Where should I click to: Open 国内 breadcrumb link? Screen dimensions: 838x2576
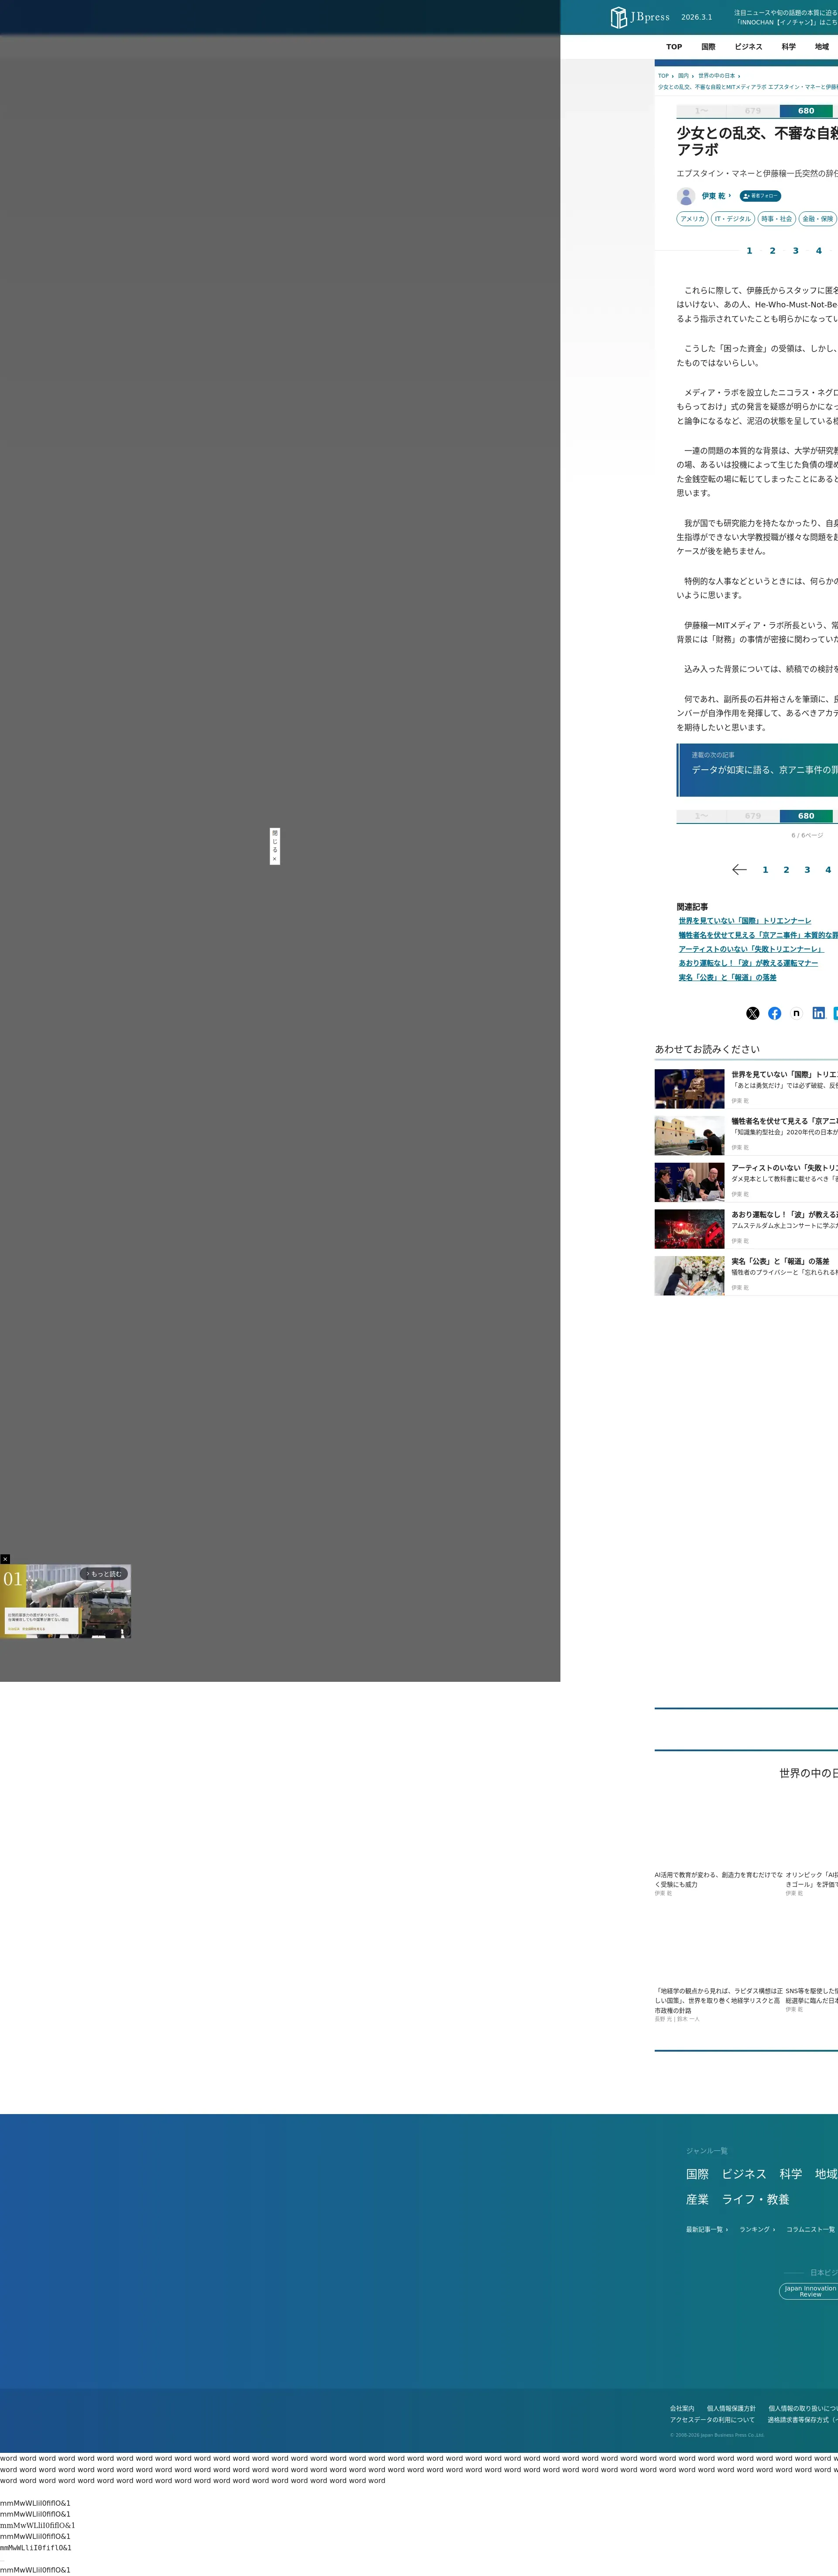tap(683, 76)
